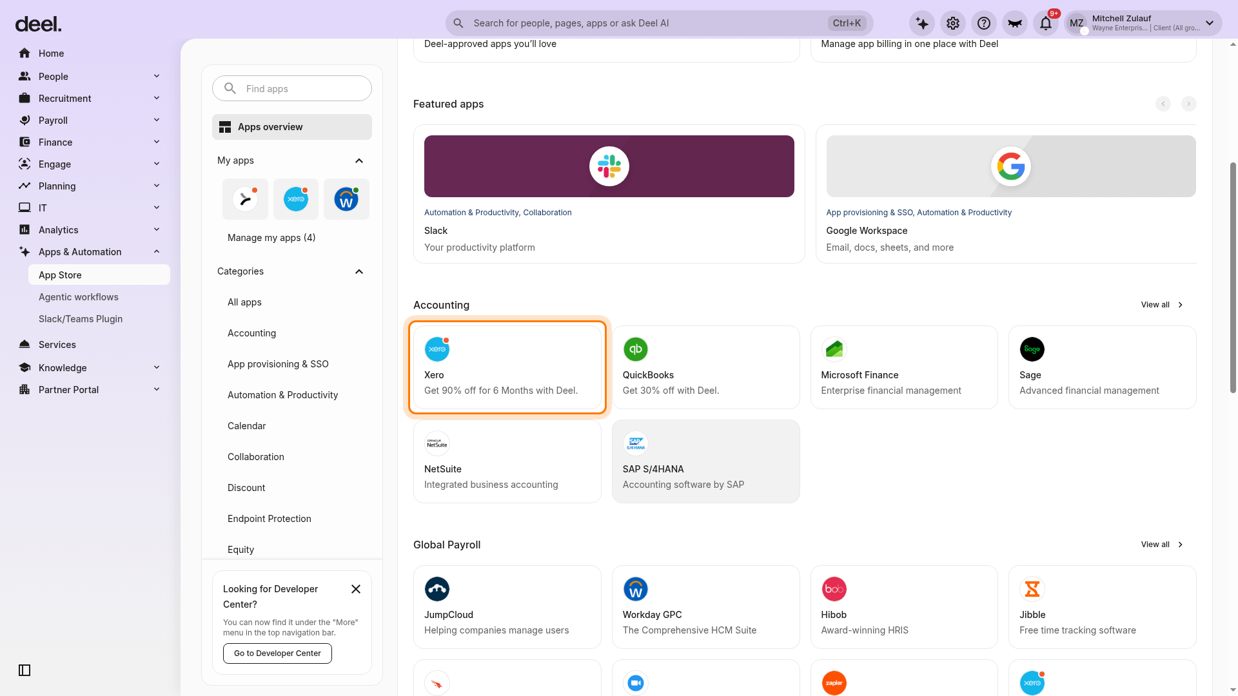Click the Microsoft Finance app icon
This screenshot has height=696, width=1238.
834,349
